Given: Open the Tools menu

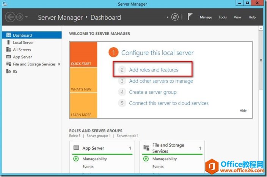Looking at the screenshot, I should tap(223, 17).
